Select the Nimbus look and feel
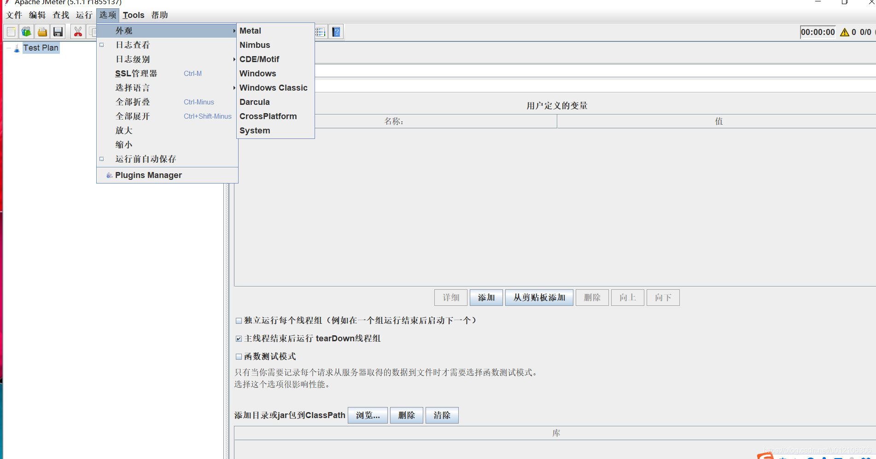876x459 pixels. tap(275, 45)
